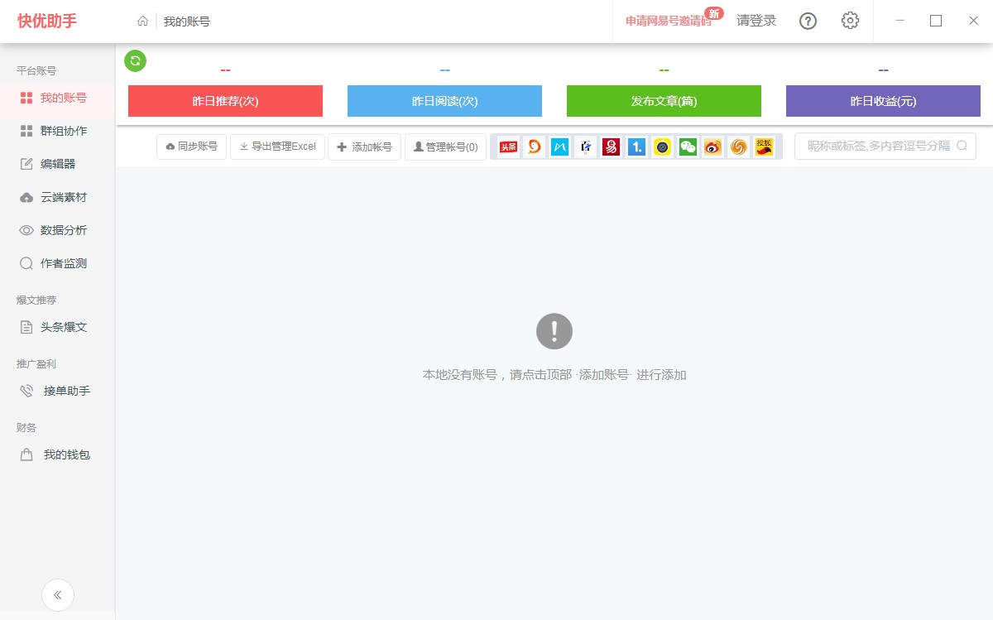This screenshot has height=620, width=993.
Task: Open 接单助手 in the sidebar
Action: [x=57, y=391]
